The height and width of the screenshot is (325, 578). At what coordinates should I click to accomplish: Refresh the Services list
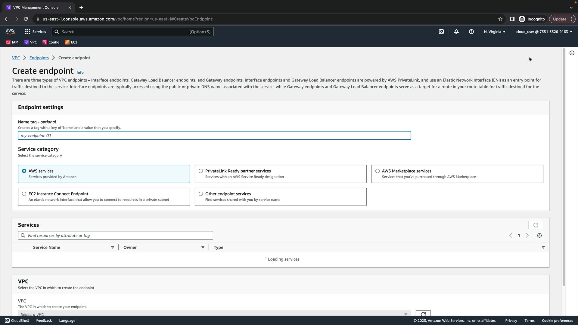click(x=536, y=225)
